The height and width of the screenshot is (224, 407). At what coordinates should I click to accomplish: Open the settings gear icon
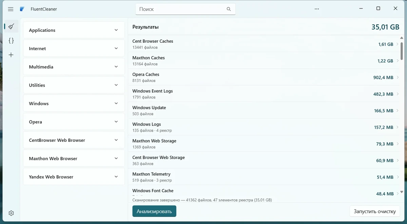(x=11, y=213)
